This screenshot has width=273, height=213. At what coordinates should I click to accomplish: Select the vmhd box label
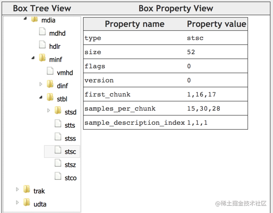point(65,73)
